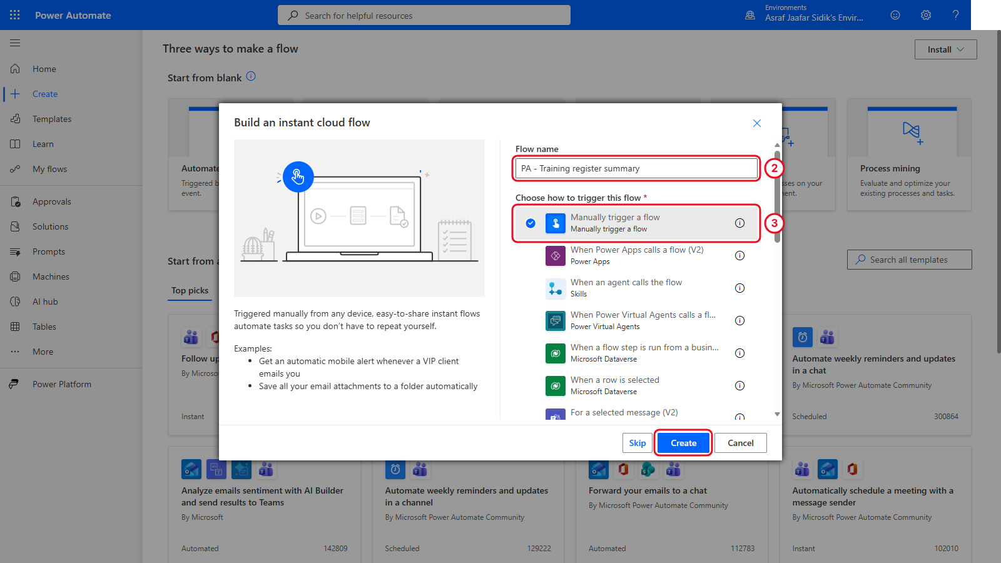The image size is (1001, 563).
Task: Click the Flow name input field
Action: [636, 168]
